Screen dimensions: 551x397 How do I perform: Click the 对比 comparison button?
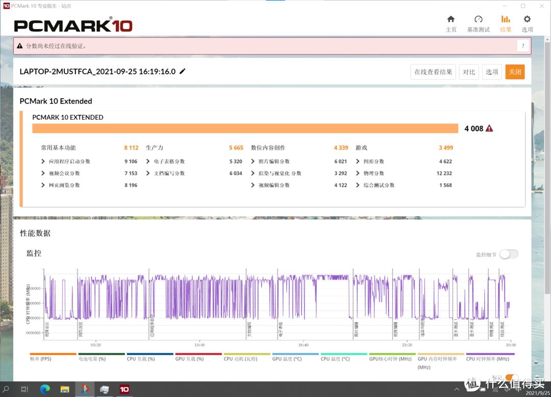(x=469, y=72)
